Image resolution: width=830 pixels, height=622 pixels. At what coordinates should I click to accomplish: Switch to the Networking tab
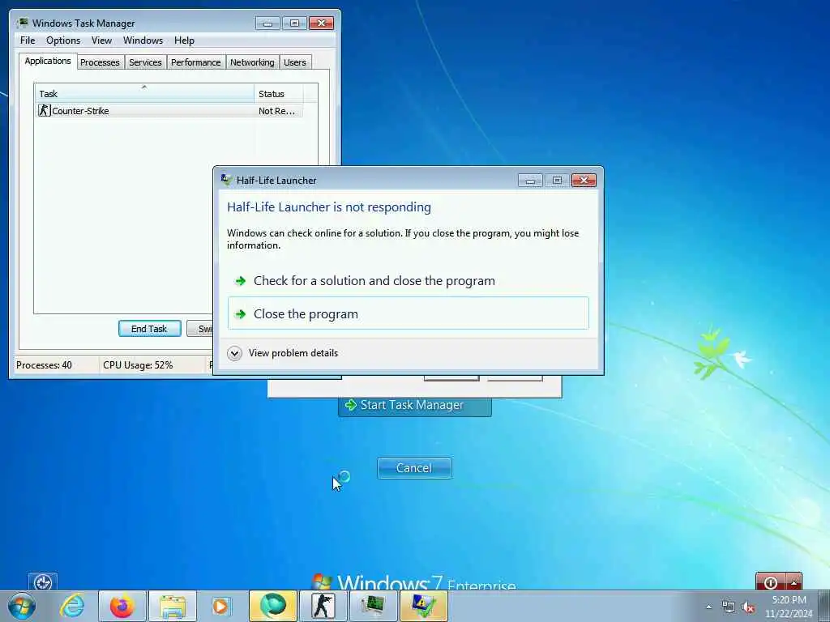[x=252, y=62]
